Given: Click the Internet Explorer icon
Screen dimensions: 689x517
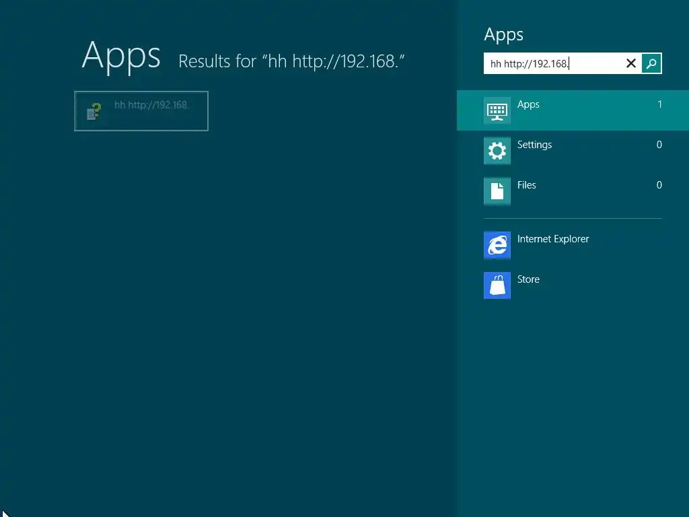Looking at the screenshot, I should [x=497, y=245].
